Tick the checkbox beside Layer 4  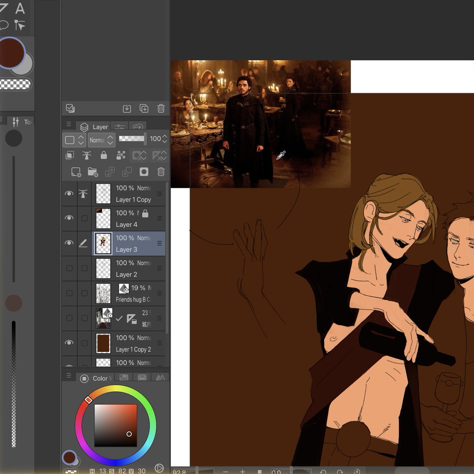coord(85,218)
